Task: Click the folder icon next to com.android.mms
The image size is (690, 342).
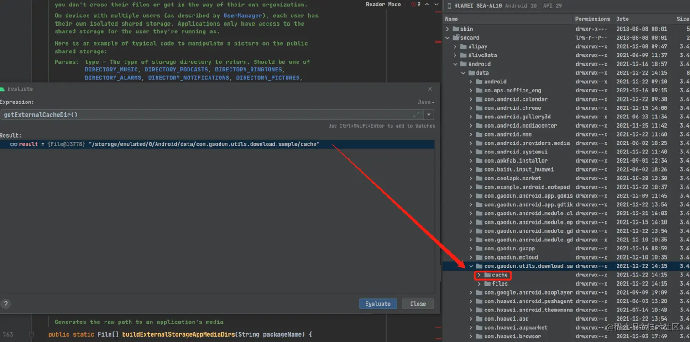Action: click(x=480, y=135)
